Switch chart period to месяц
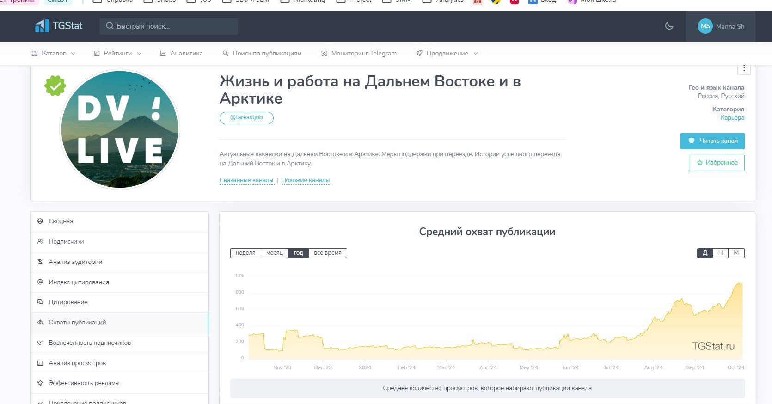This screenshot has height=404, width=772. coord(275,253)
